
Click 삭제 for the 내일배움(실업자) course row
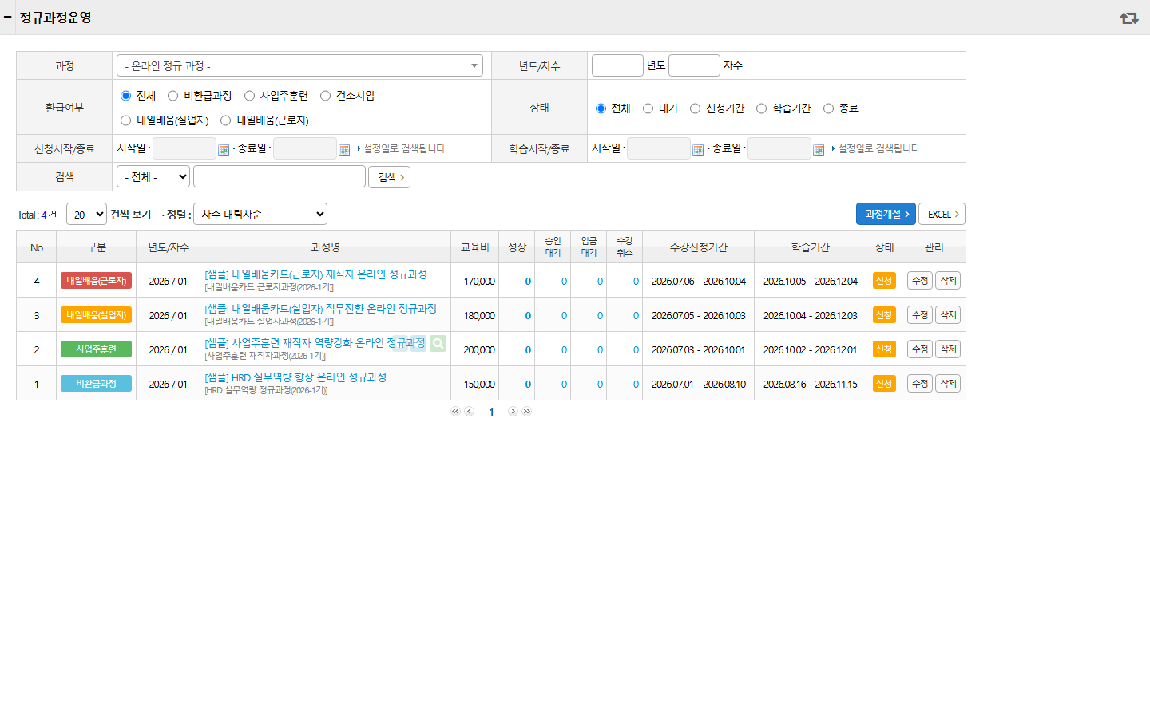click(x=948, y=315)
